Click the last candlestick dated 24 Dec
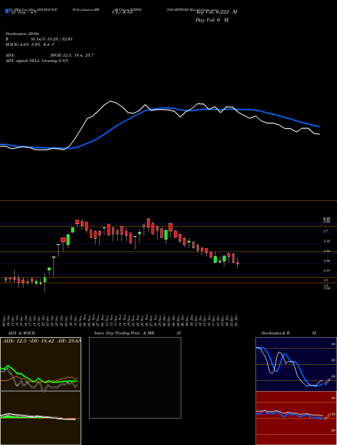This screenshot has width=337, height=445. click(238, 263)
